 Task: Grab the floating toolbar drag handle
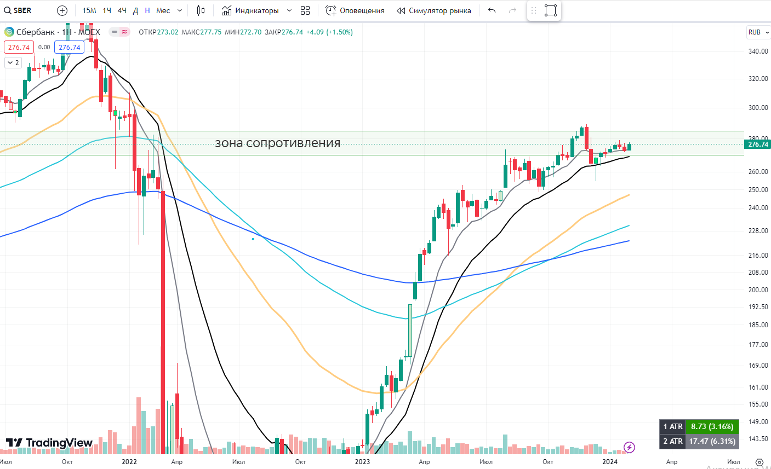point(534,10)
